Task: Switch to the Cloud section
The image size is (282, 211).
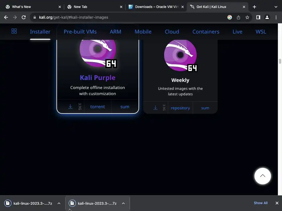Action: coord(172,32)
